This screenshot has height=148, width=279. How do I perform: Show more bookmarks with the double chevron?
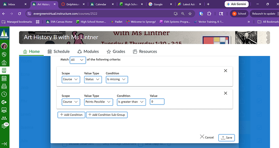(249, 22)
